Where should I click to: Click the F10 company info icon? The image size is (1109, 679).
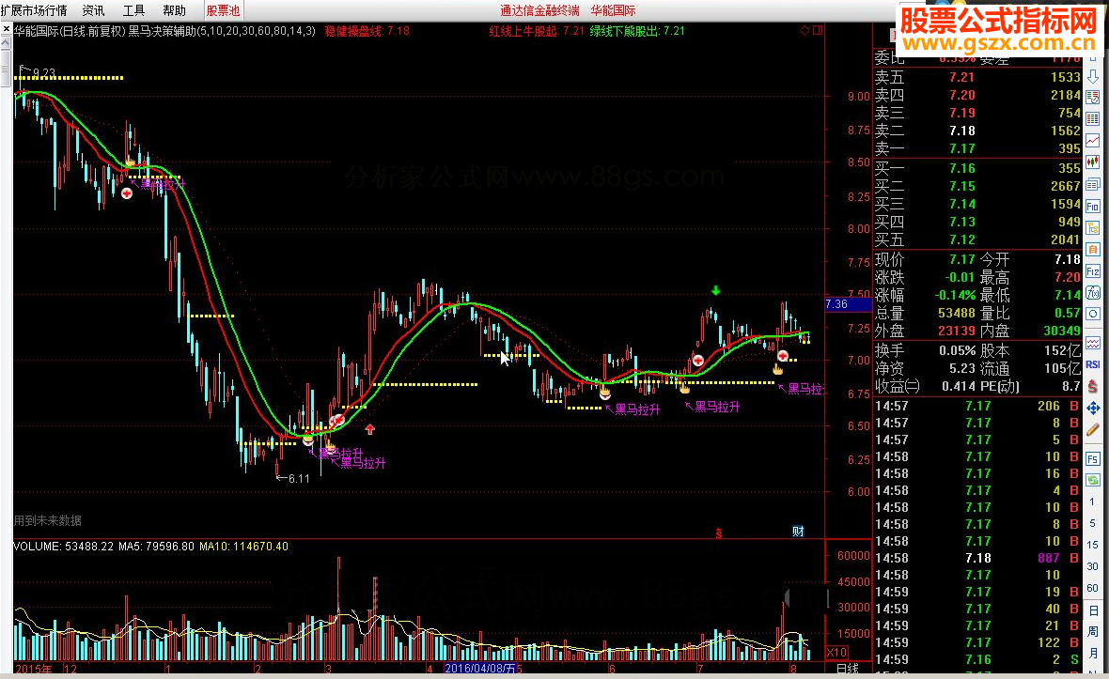[x=1093, y=207]
